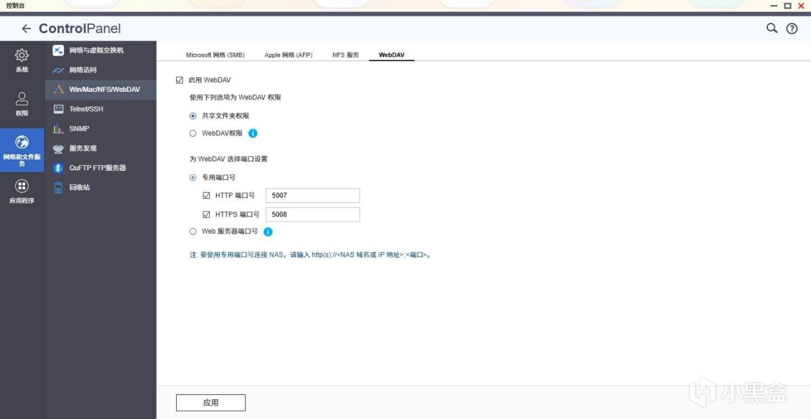Viewport: 811px width, 419px height.
Task: Select the 专用端口号 radio button
Action: coord(193,178)
